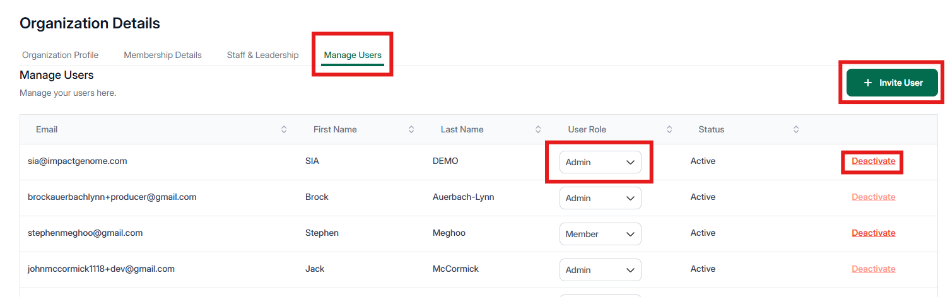
Task: Click sort icon next to First Name
Action: coord(411,129)
